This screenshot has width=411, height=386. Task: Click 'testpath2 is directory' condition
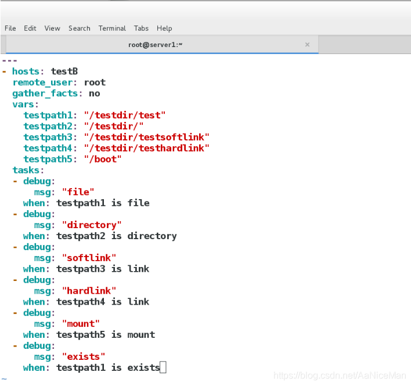point(117,236)
